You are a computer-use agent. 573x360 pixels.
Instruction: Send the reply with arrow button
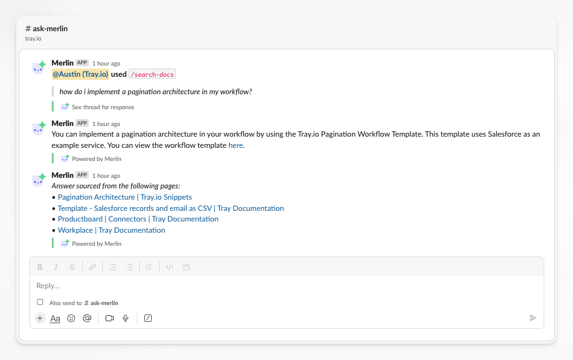533,318
